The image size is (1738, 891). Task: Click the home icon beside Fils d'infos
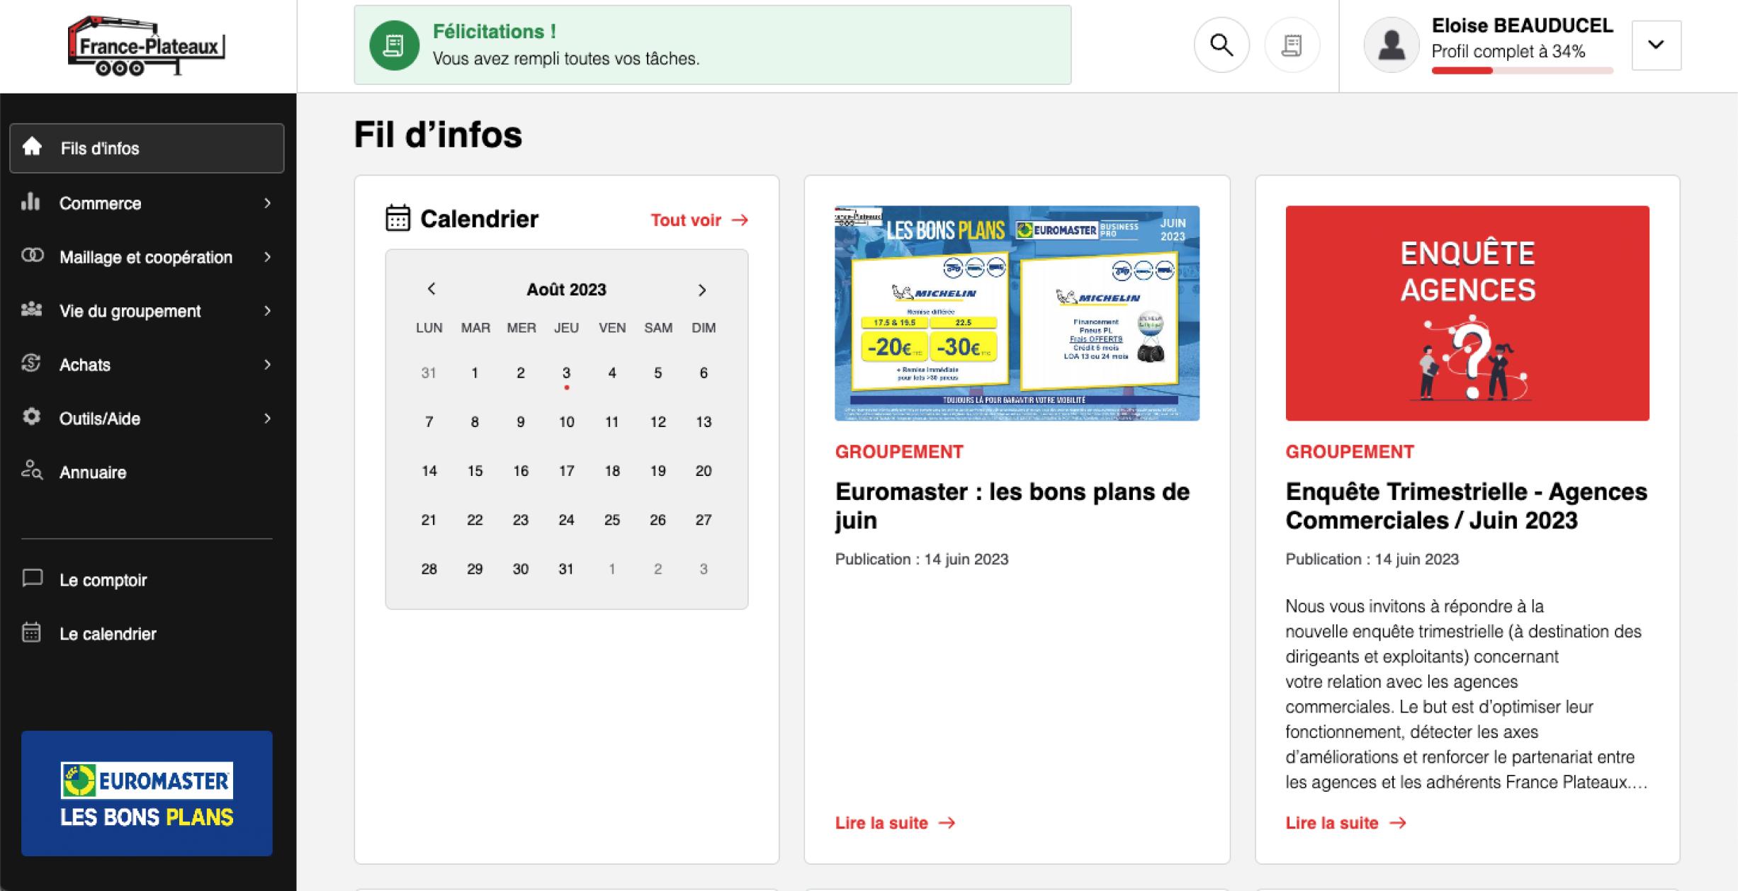coord(32,147)
